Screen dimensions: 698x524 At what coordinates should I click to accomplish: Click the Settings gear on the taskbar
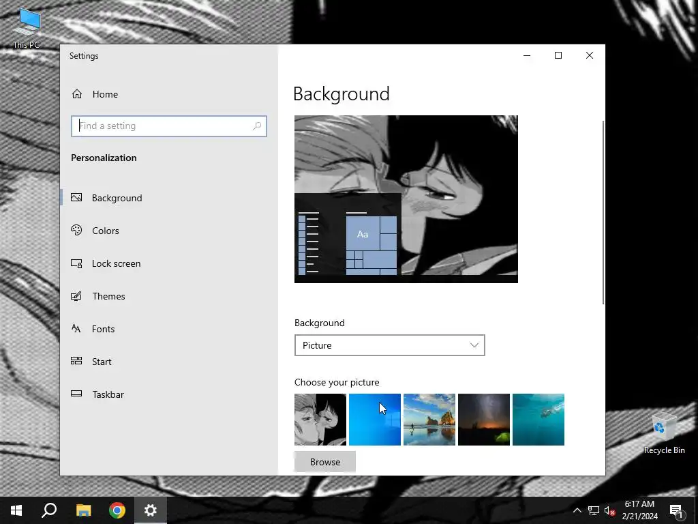point(151,510)
